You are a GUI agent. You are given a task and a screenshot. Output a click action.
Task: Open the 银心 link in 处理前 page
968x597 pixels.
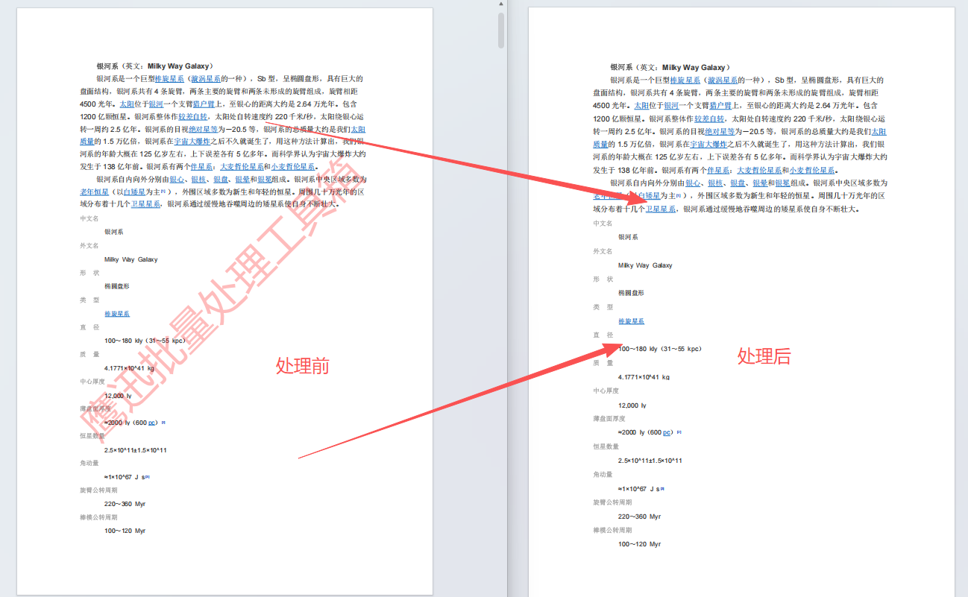point(177,180)
